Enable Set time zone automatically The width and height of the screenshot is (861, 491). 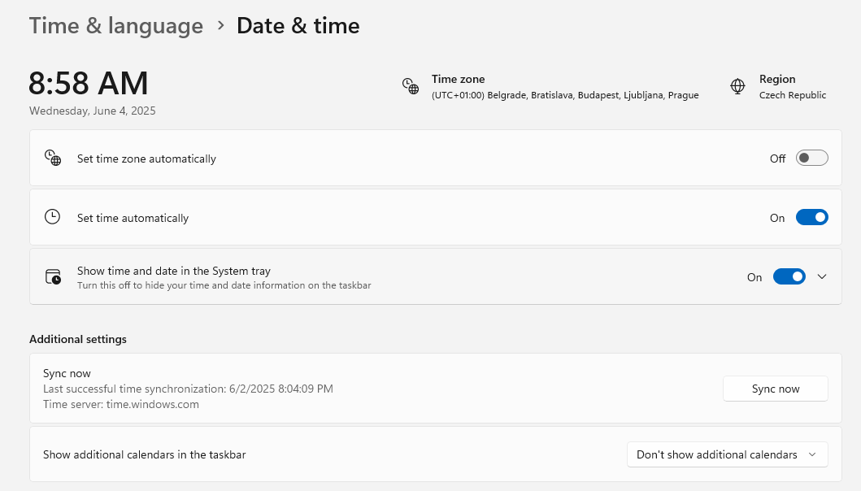click(811, 158)
